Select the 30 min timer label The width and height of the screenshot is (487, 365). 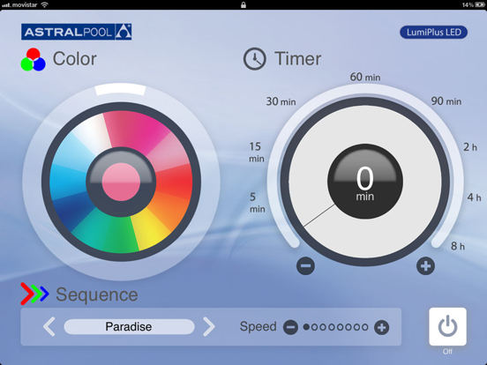click(x=281, y=101)
